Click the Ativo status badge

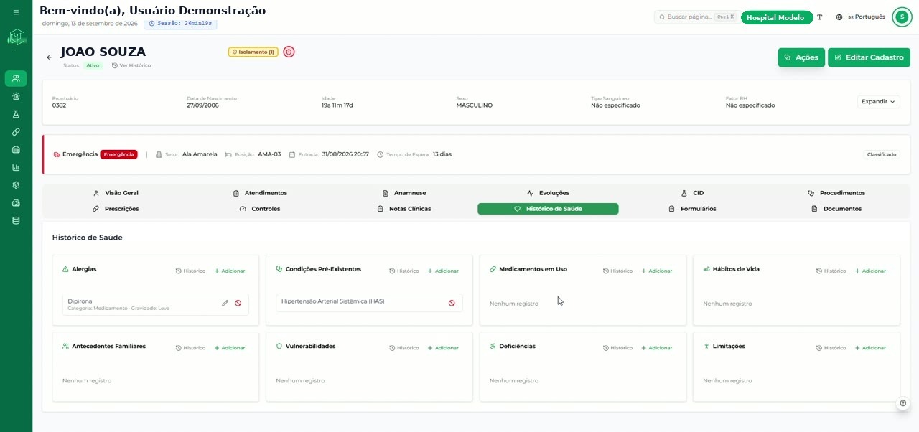coord(93,65)
